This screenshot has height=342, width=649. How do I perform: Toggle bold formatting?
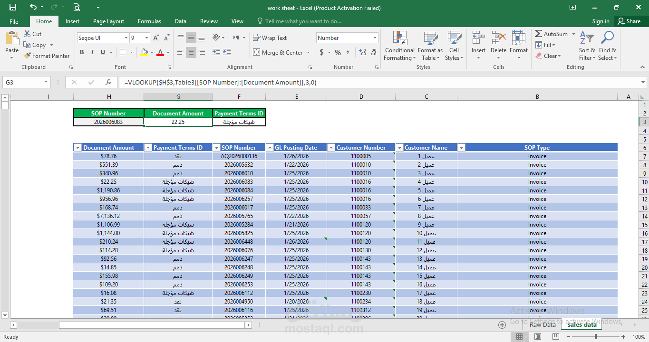pyautogui.click(x=82, y=52)
